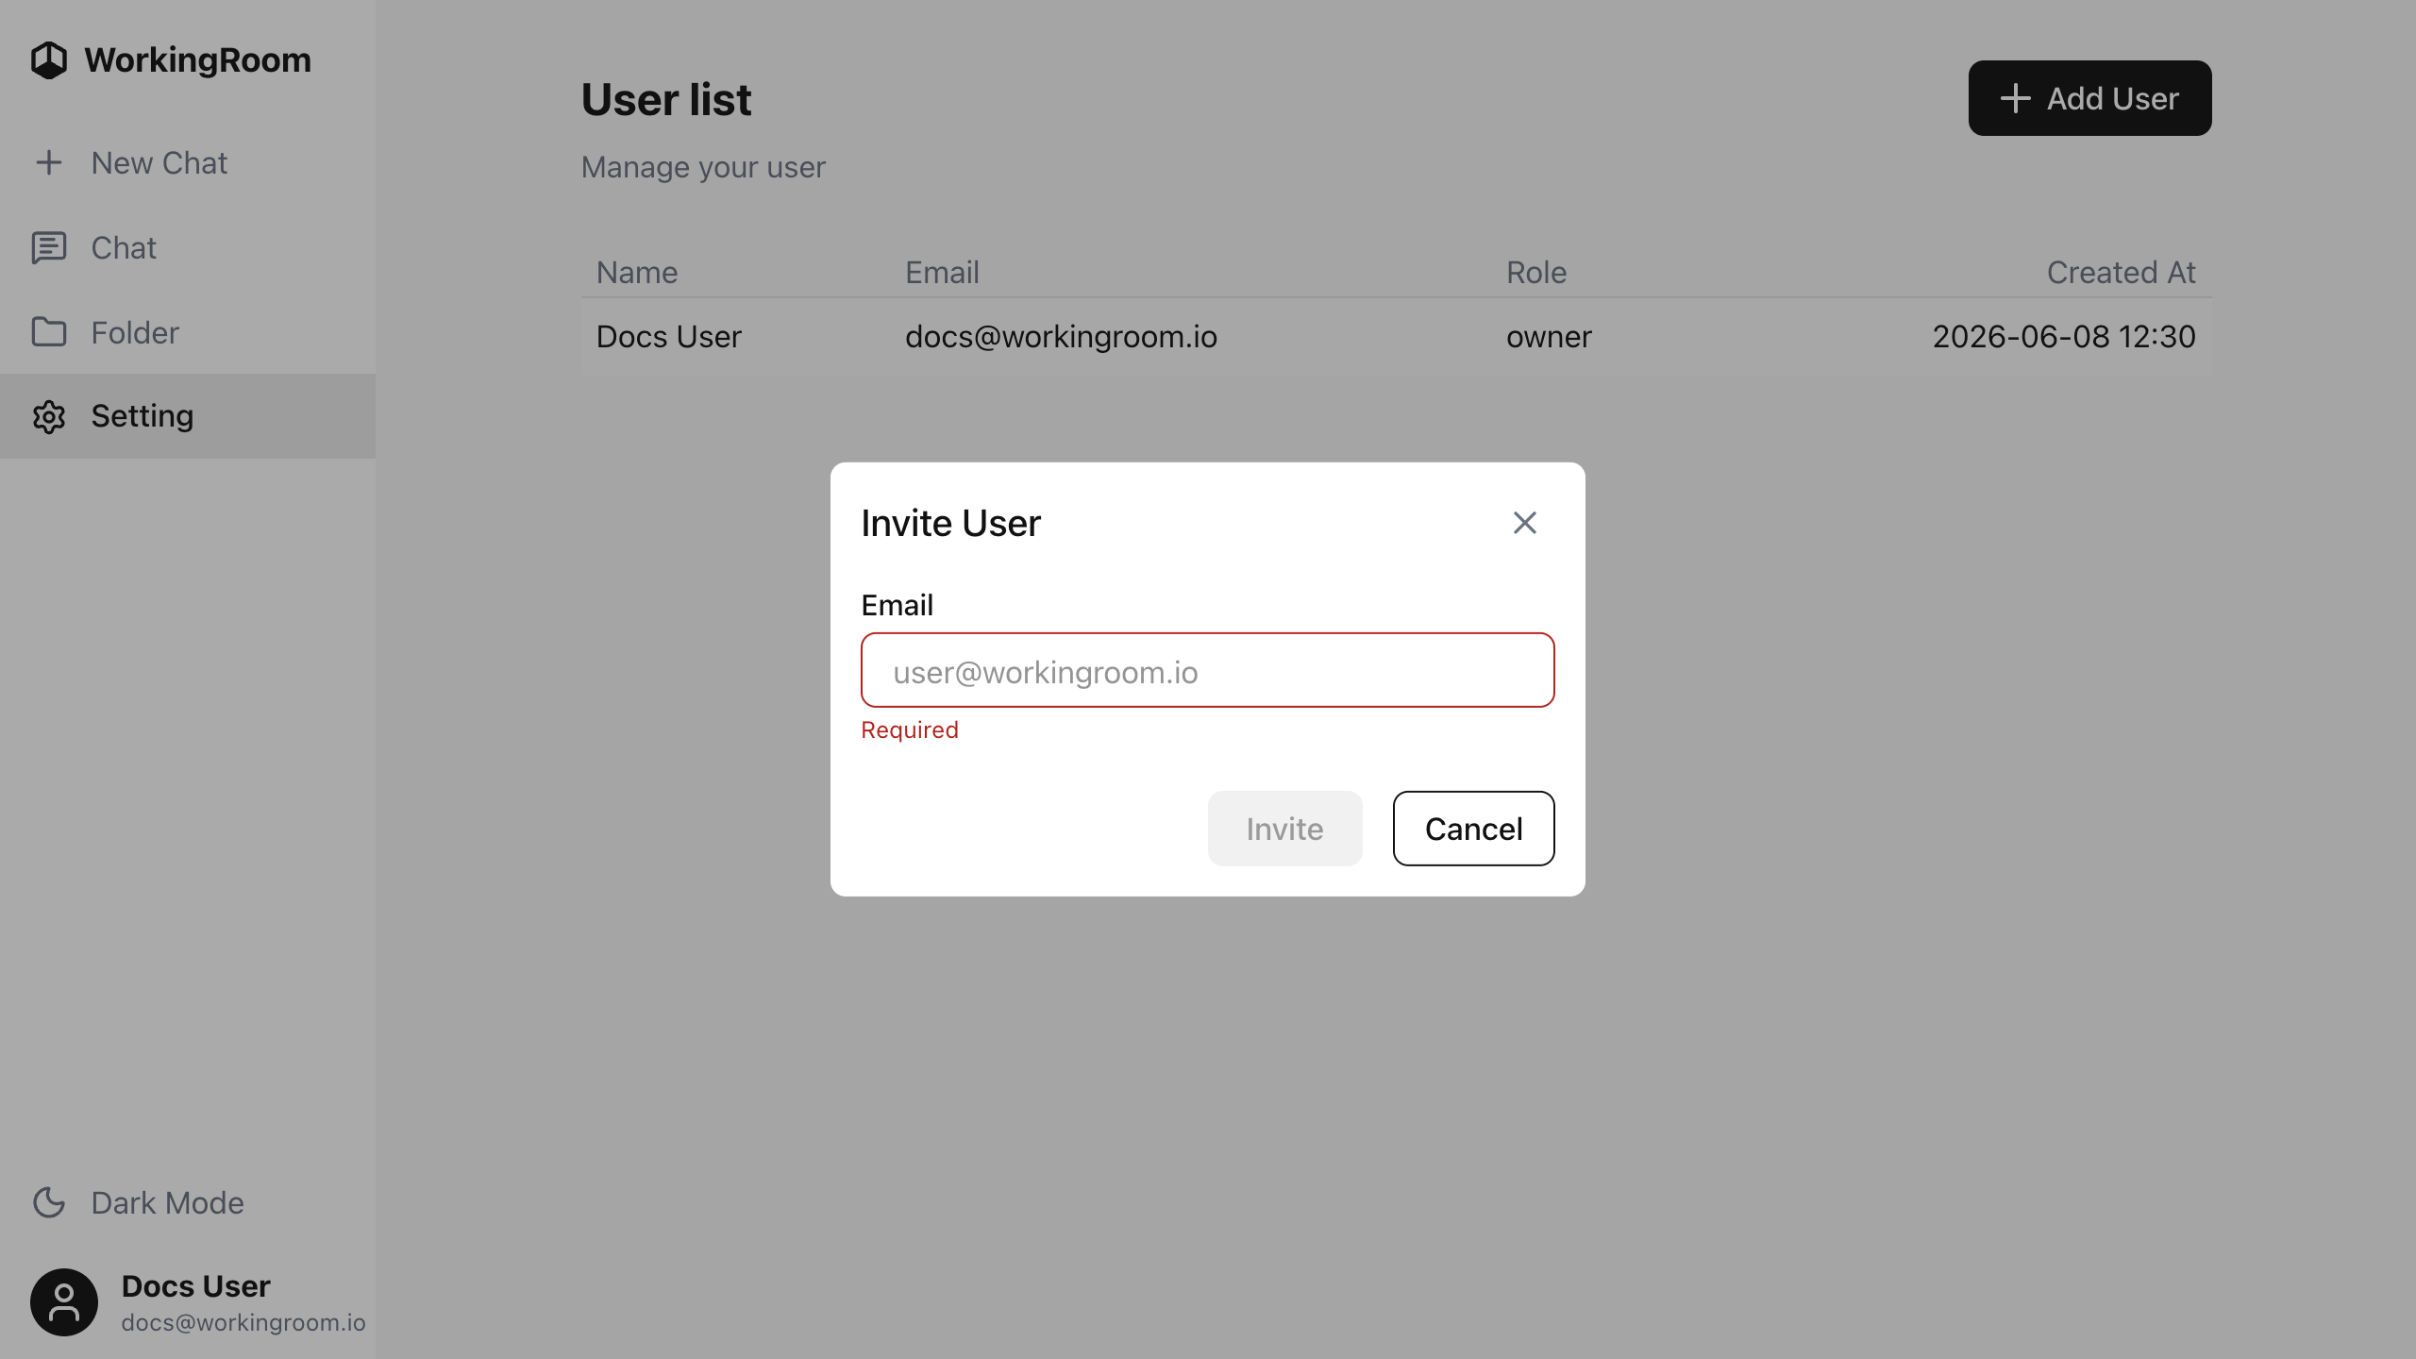
Task: Click the moon icon for Dark Mode
Action: tap(49, 1203)
